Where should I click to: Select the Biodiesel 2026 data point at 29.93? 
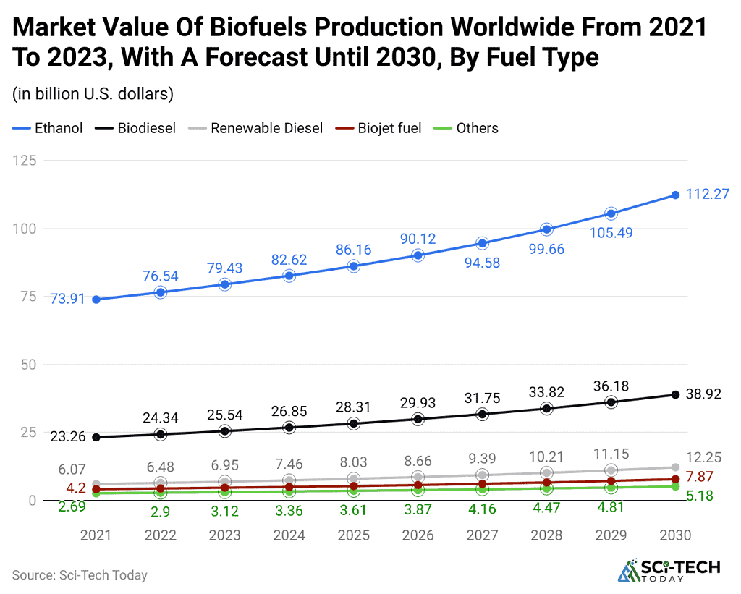418,419
